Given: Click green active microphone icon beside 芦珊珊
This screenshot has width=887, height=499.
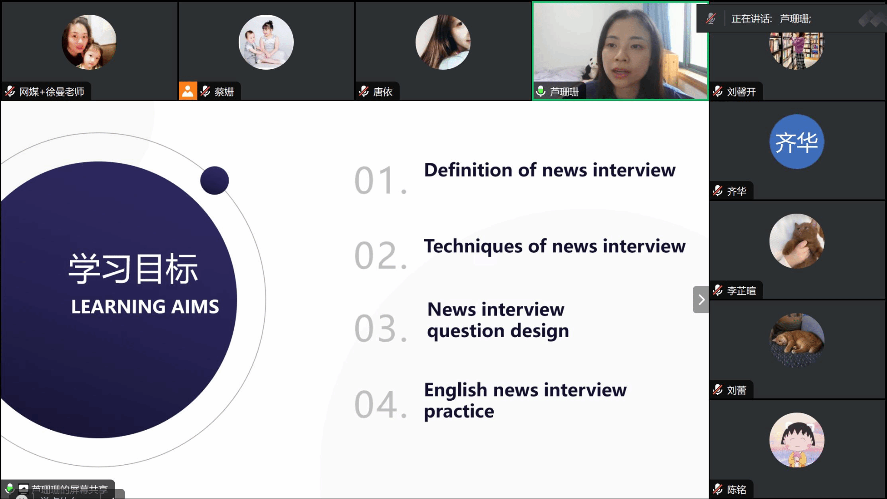Looking at the screenshot, I should point(541,91).
